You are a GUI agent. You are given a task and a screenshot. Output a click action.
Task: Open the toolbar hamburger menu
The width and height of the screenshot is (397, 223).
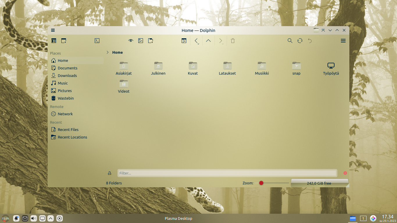pyautogui.click(x=343, y=41)
